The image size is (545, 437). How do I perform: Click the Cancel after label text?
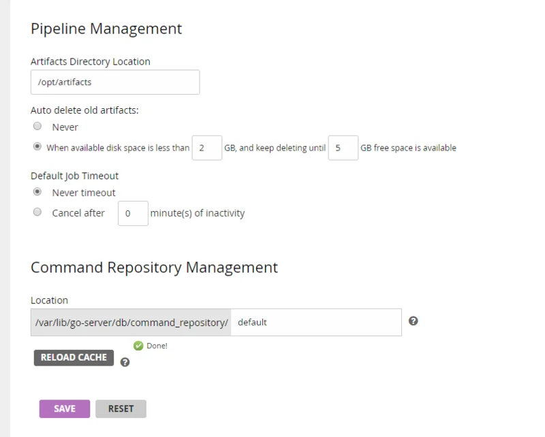tap(78, 213)
